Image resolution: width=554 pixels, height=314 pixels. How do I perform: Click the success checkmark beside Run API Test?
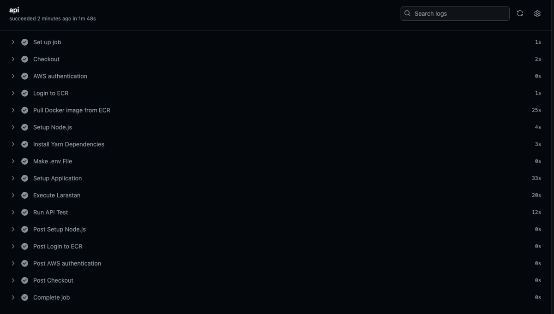coord(25,212)
